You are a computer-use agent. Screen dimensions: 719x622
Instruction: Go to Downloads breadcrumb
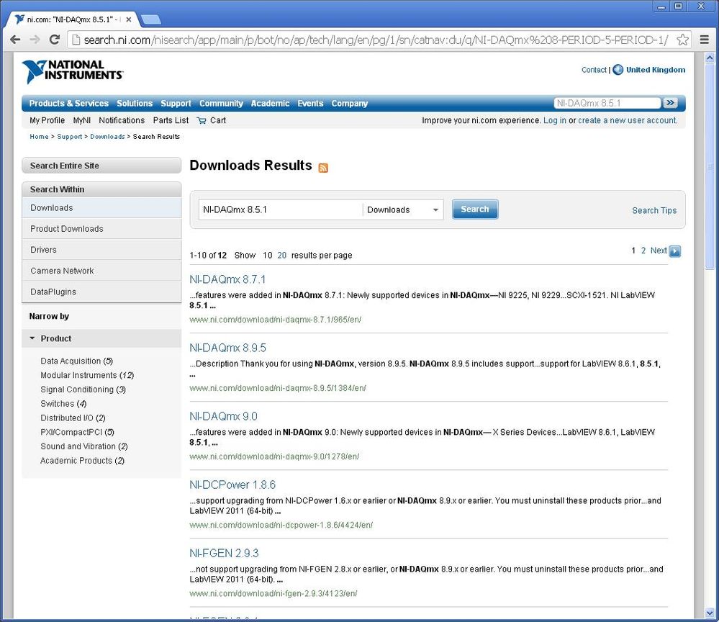pos(107,137)
